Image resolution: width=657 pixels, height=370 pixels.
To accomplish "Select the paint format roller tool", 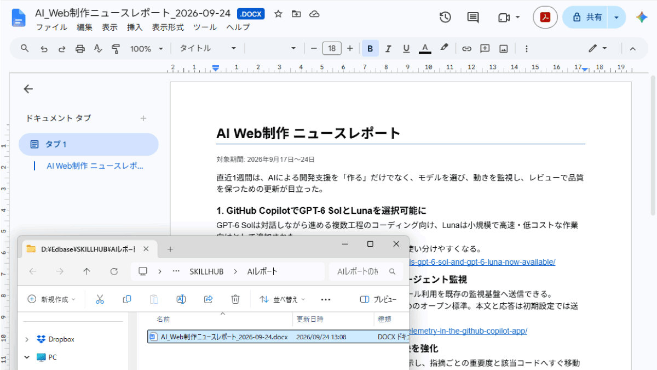I will [116, 49].
